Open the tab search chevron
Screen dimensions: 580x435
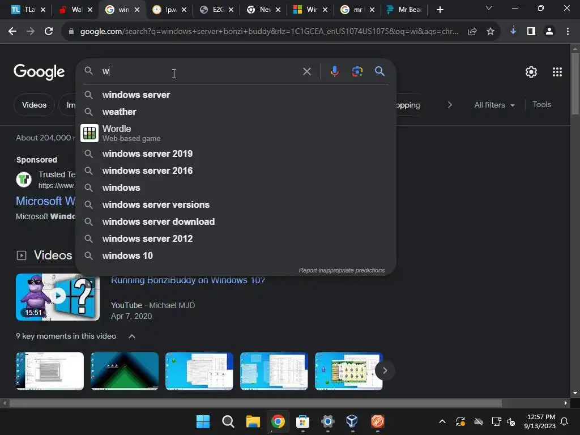(489, 8)
